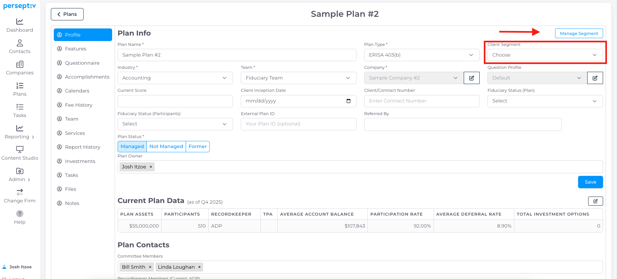The height and width of the screenshot is (279, 617).
Task: Open Fiduciary Status (Plan) dropdown
Action: point(545,101)
